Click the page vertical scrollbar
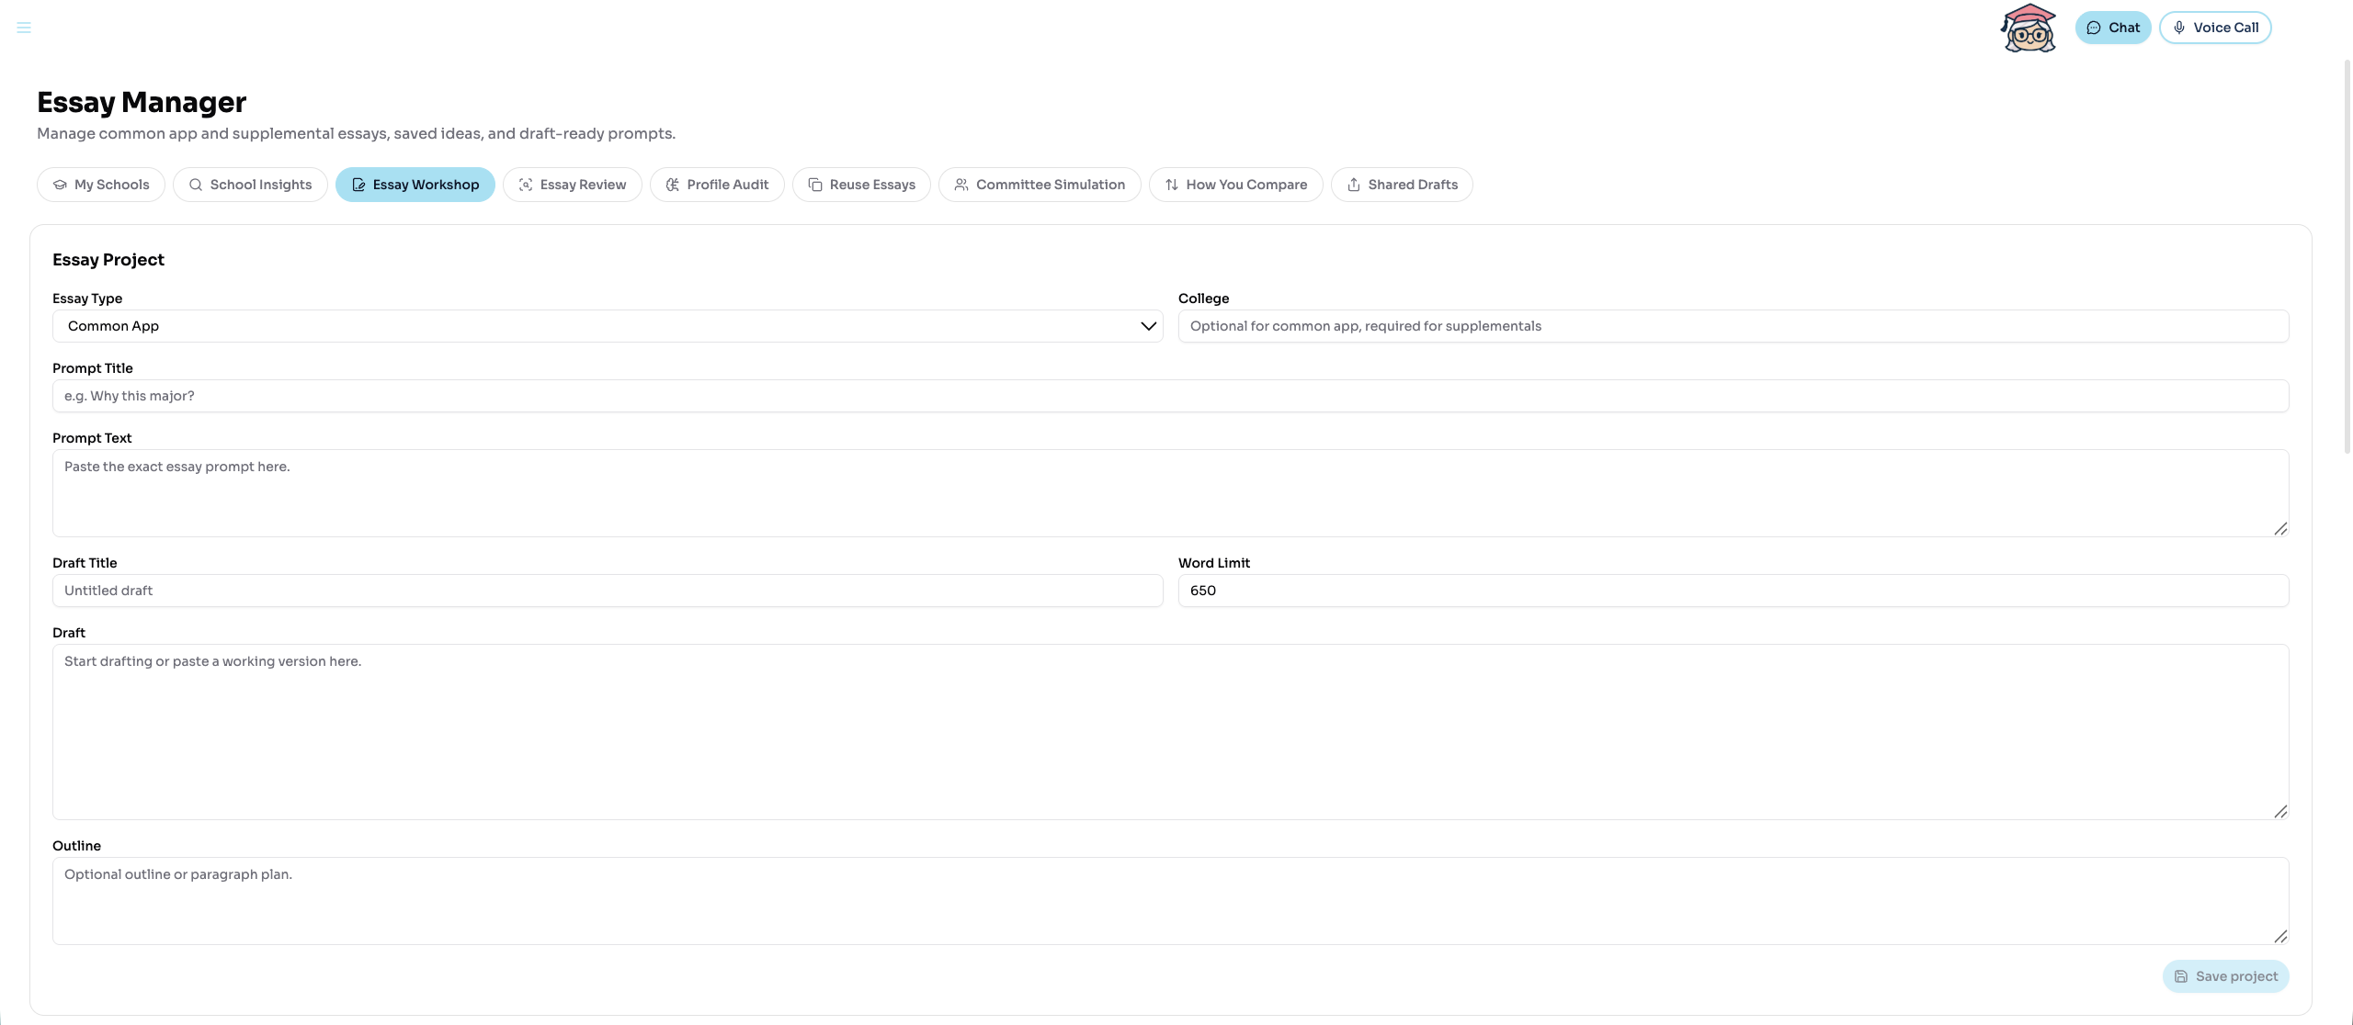The width and height of the screenshot is (2353, 1025). click(2347, 257)
